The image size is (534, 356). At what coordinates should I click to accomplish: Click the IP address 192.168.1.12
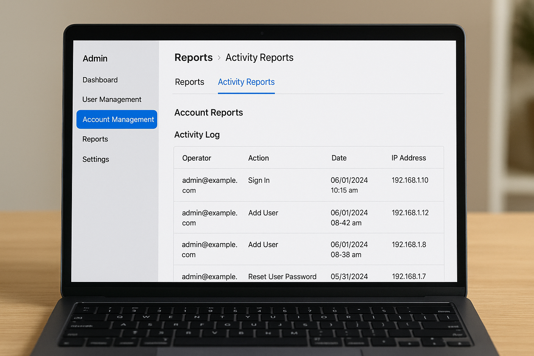pyautogui.click(x=410, y=213)
